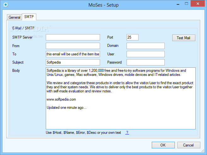This screenshot has width=207, height=155.
Task: Minimize the MoSes Setup window
Action: tap(178, 4)
